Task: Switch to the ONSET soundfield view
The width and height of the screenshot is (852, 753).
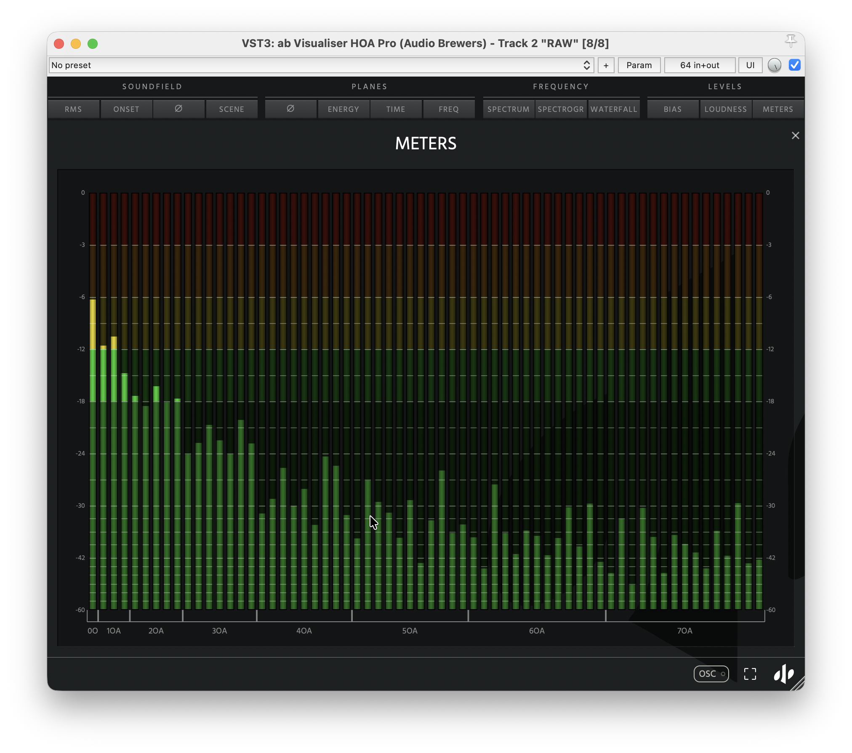Action: pyautogui.click(x=126, y=109)
